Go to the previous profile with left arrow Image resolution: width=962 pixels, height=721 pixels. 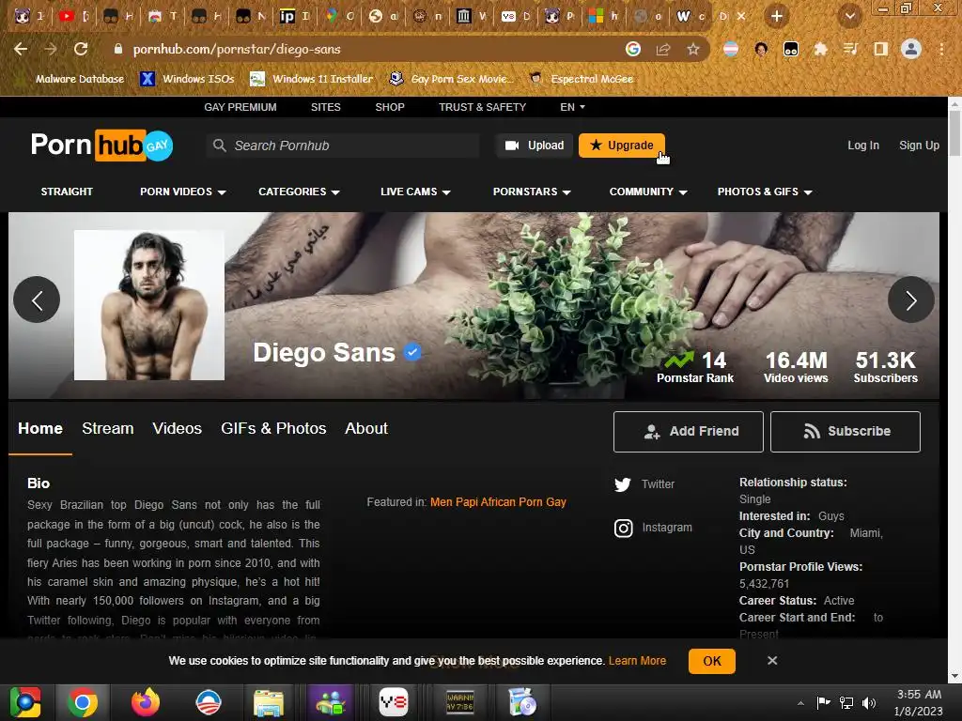click(37, 299)
